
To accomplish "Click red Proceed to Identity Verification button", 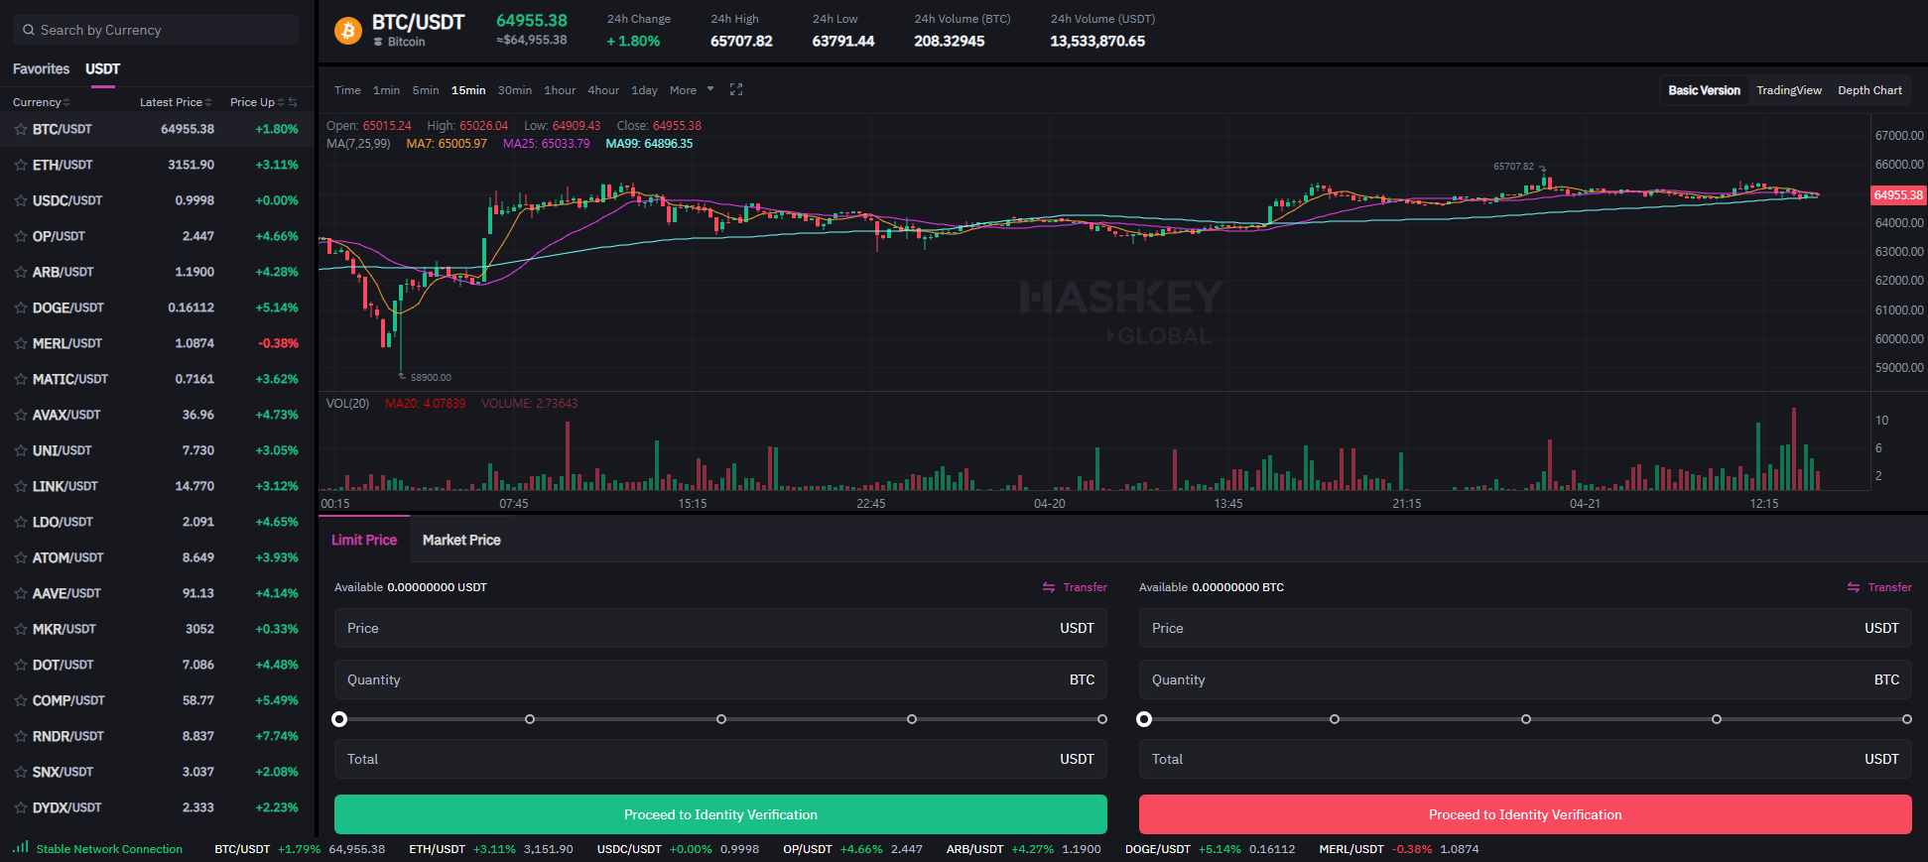I will [1525, 814].
